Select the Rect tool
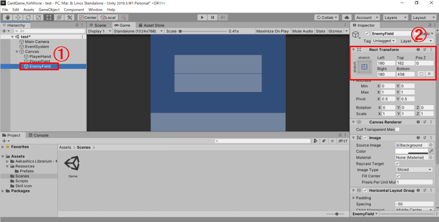 (x=49, y=17)
